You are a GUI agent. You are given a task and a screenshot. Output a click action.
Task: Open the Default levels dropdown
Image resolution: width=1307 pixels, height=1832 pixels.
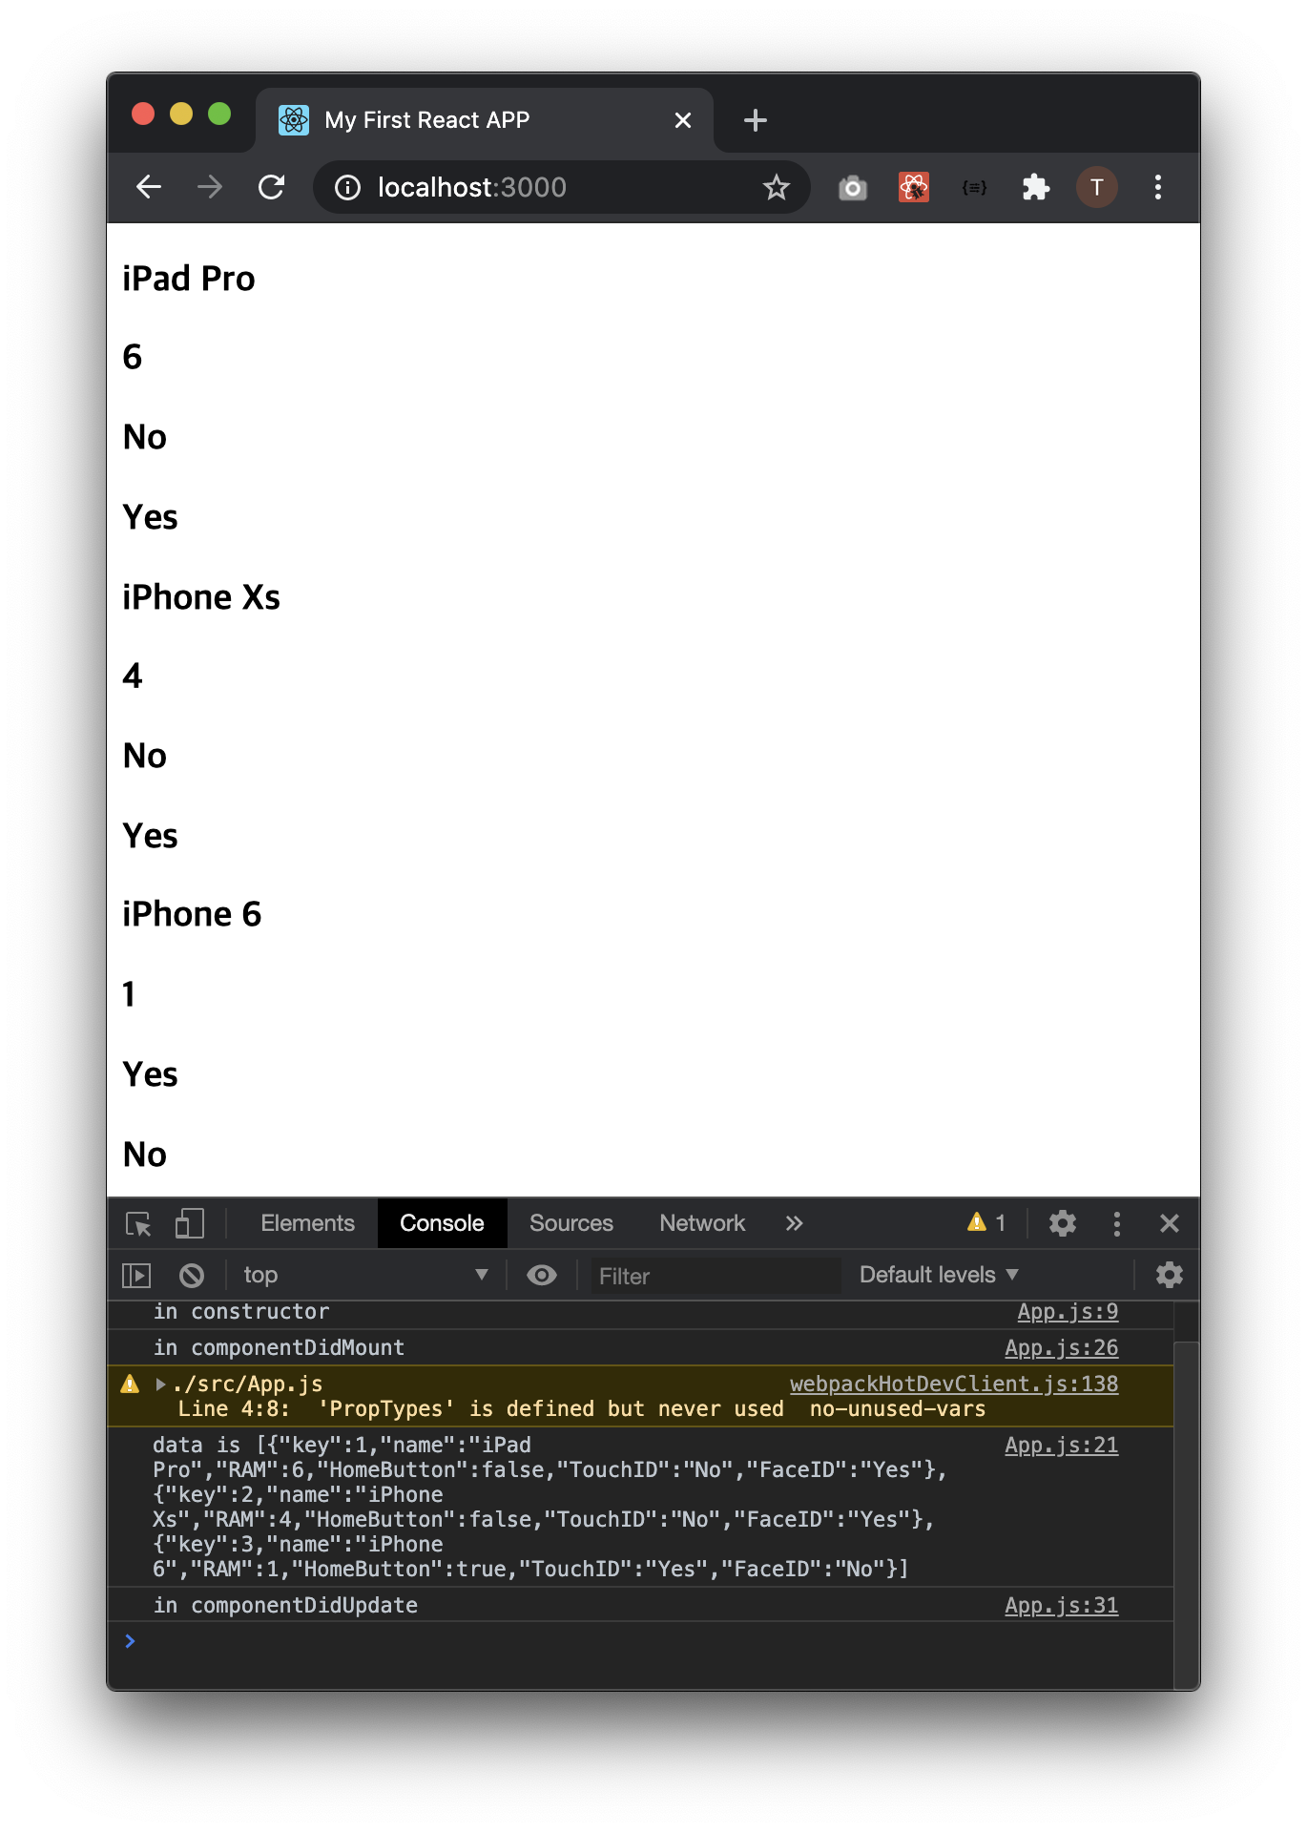tap(940, 1275)
